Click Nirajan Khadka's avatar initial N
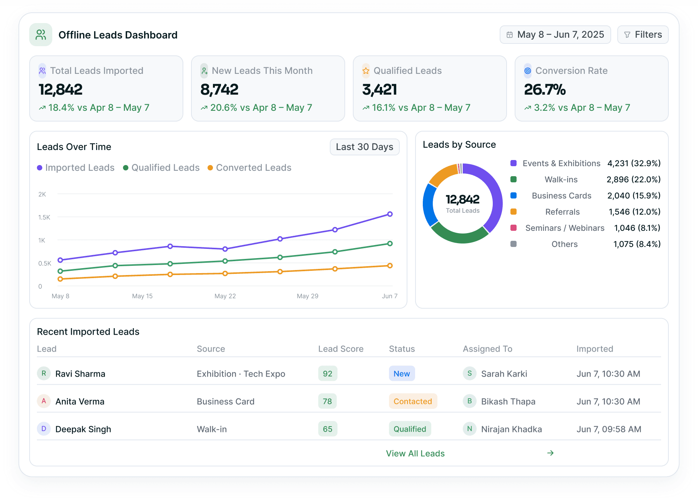 pyautogui.click(x=470, y=429)
